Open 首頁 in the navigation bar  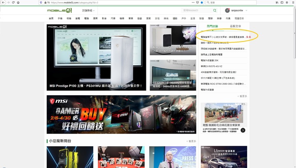51,18
